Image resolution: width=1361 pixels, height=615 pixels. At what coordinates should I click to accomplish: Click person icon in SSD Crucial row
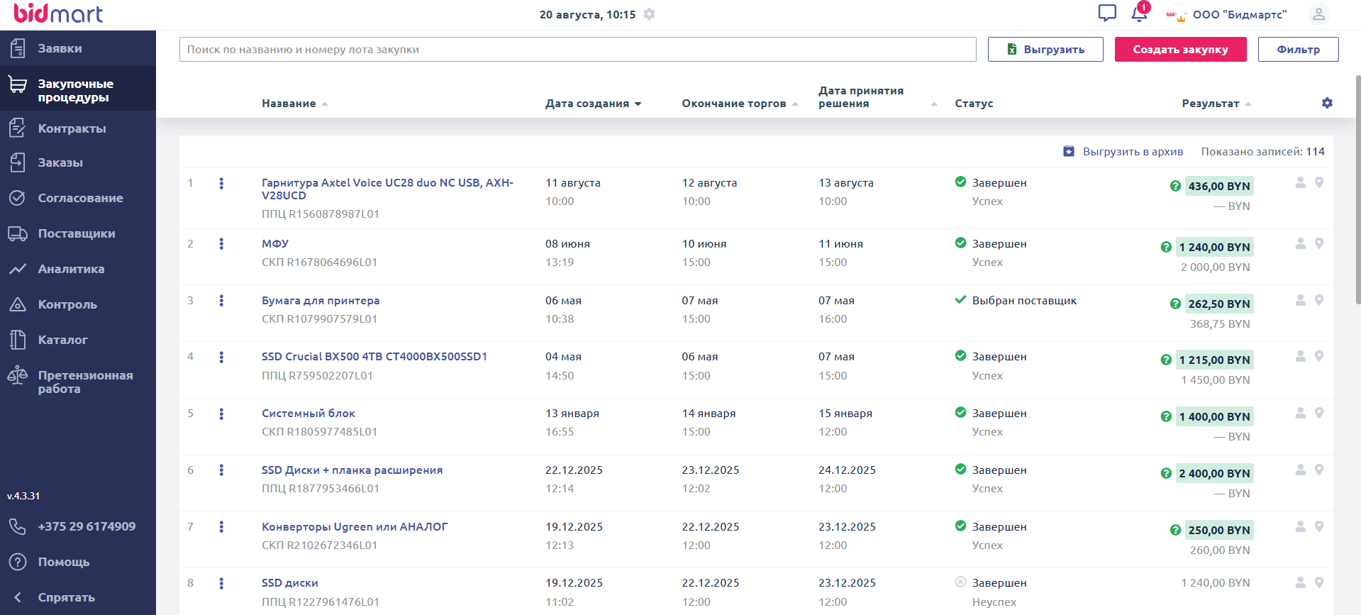coord(1301,356)
